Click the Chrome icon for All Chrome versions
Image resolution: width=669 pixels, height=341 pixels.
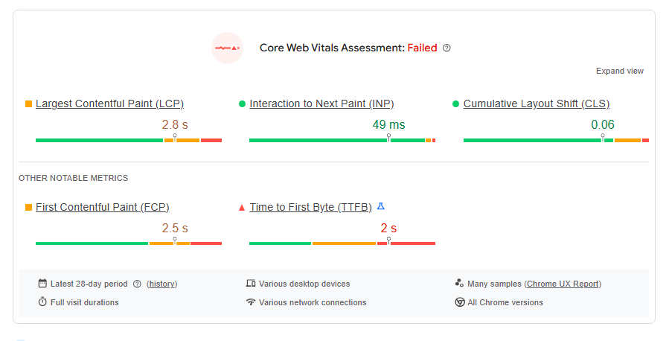(x=459, y=302)
